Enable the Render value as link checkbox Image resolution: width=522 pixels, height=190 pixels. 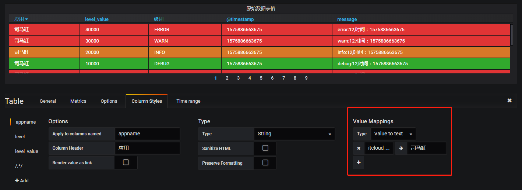(x=126, y=162)
